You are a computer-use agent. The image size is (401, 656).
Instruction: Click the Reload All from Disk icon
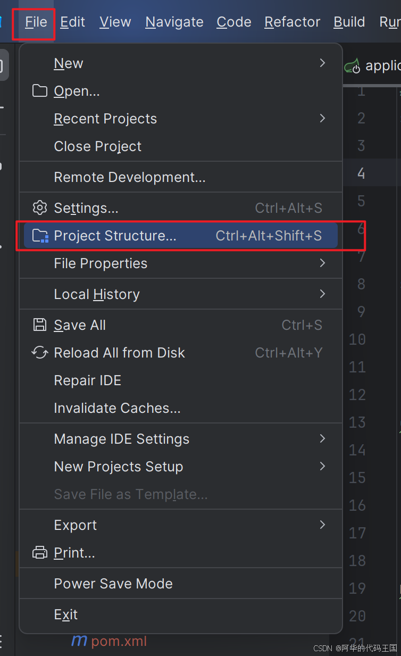pyautogui.click(x=40, y=353)
